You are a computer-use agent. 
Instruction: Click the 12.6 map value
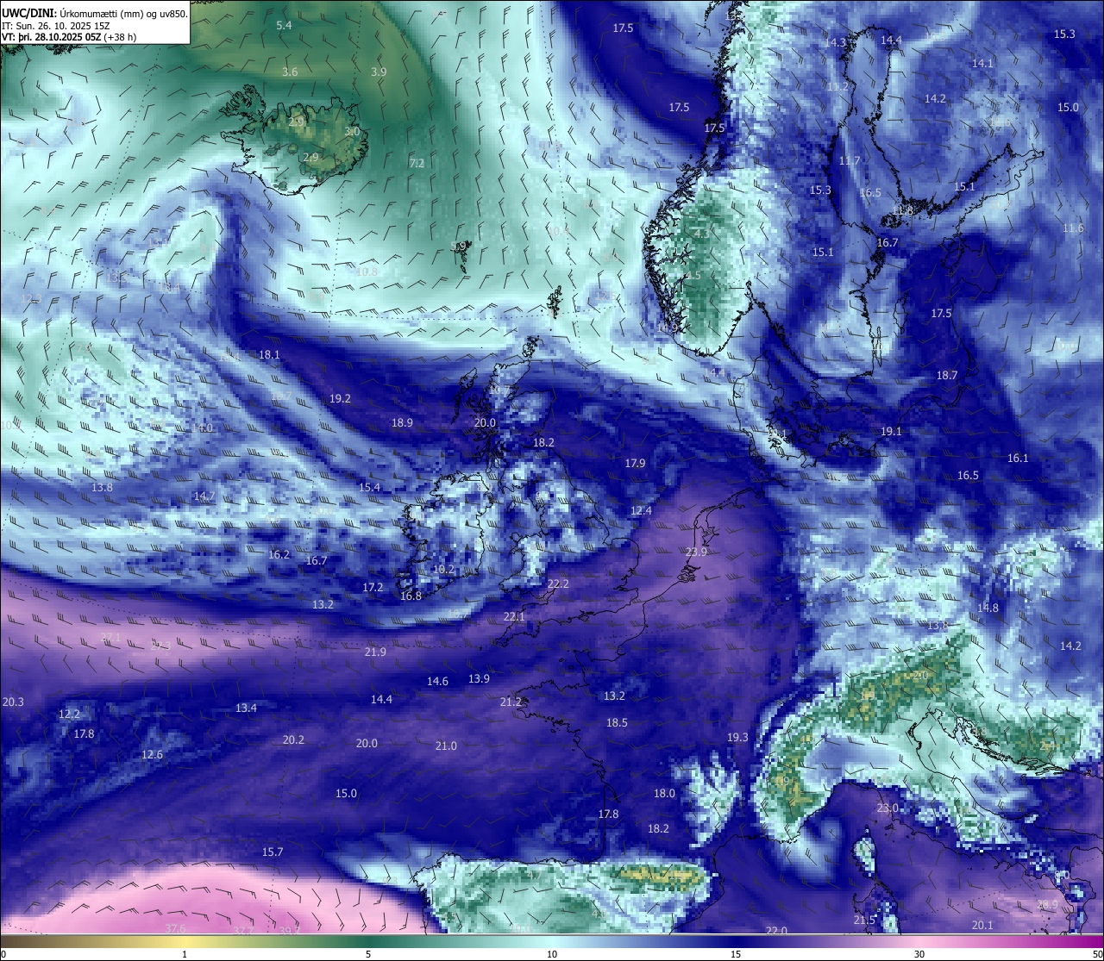coord(152,755)
